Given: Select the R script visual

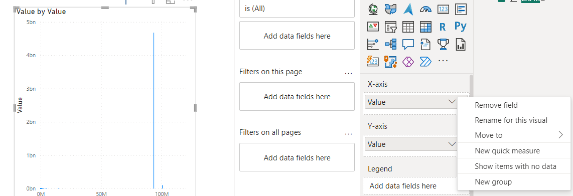Looking at the screenshot, I should coord(443,27).
